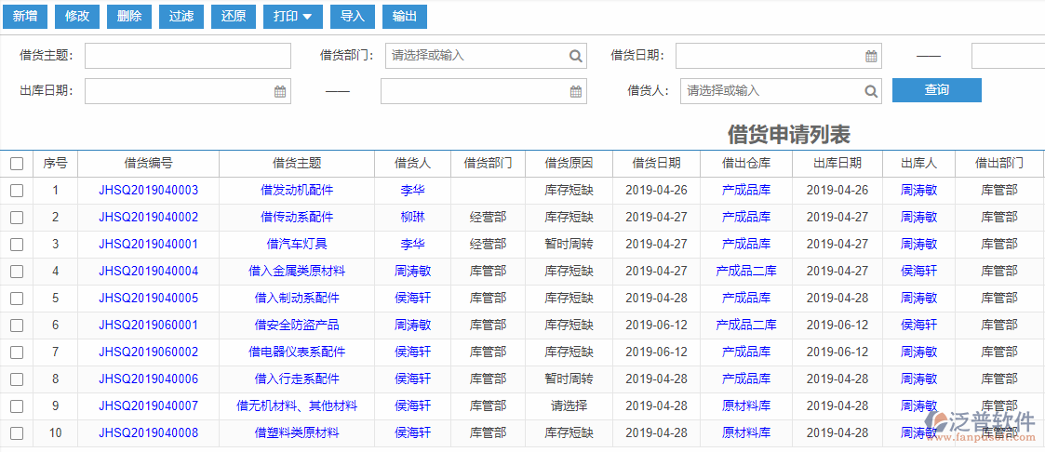Viewport: 1045px width, 452px height.
Task: Check the box for row JHSQ2019060002
Action: tap(17, 352)
